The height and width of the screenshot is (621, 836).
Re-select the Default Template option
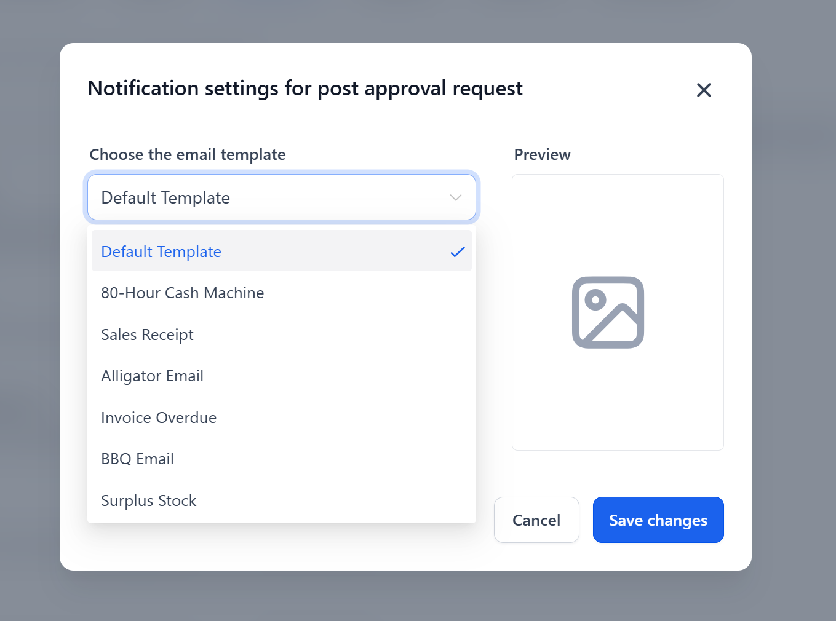(x=161, y=251)
